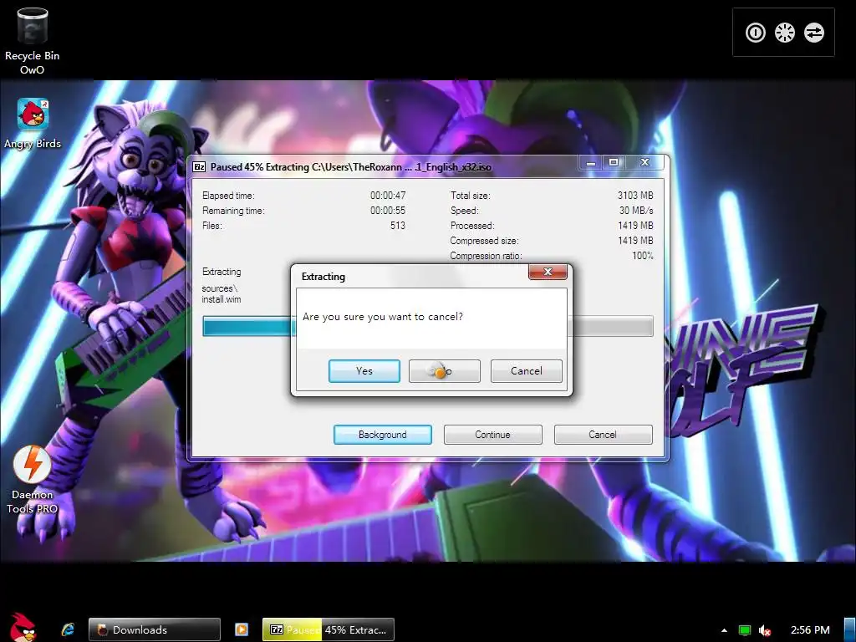Open the Recycle Bin OwO desktop icon
Screen dimensions: 856x642
pyautogui.click(x=32, y=41)
